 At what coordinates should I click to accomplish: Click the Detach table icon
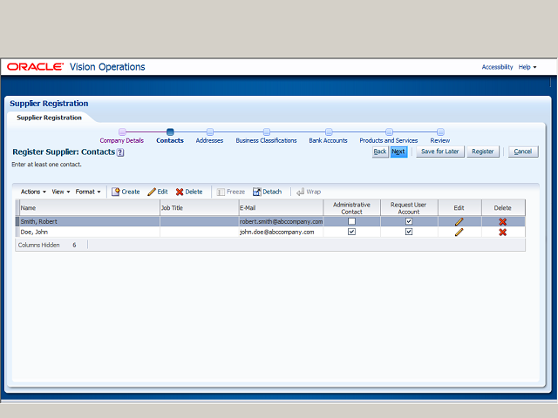tap(256, 192)
